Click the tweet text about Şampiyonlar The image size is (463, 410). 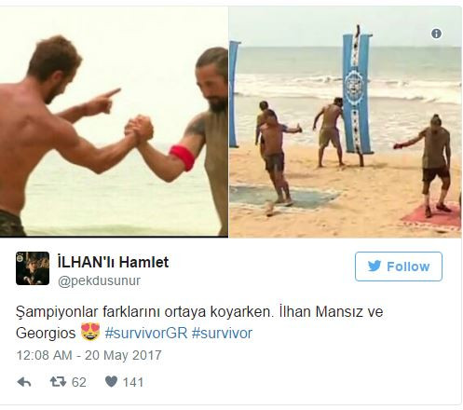pos(199,322)
